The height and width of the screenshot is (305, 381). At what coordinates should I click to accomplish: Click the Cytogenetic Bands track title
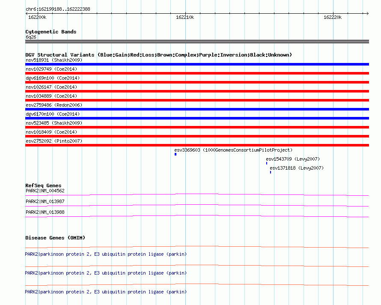[51, 32]
